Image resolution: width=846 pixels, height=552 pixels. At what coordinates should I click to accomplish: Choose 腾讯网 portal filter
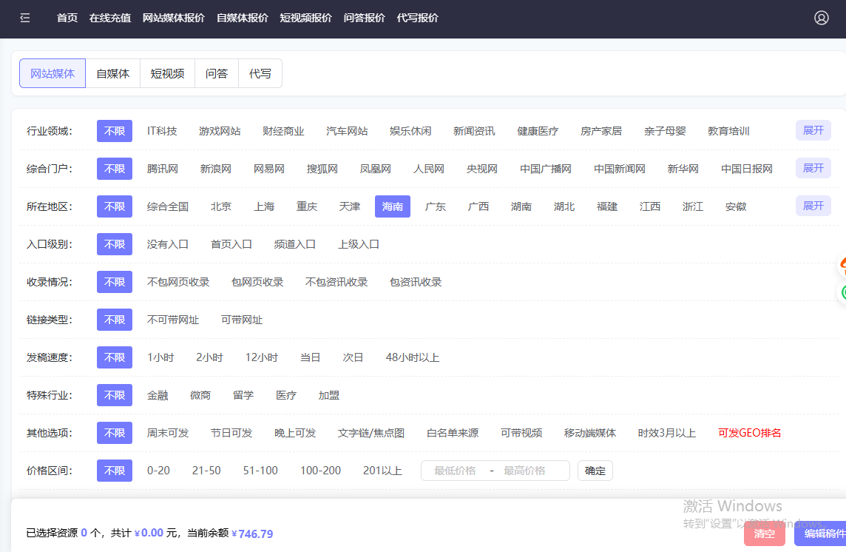(163, 169)
